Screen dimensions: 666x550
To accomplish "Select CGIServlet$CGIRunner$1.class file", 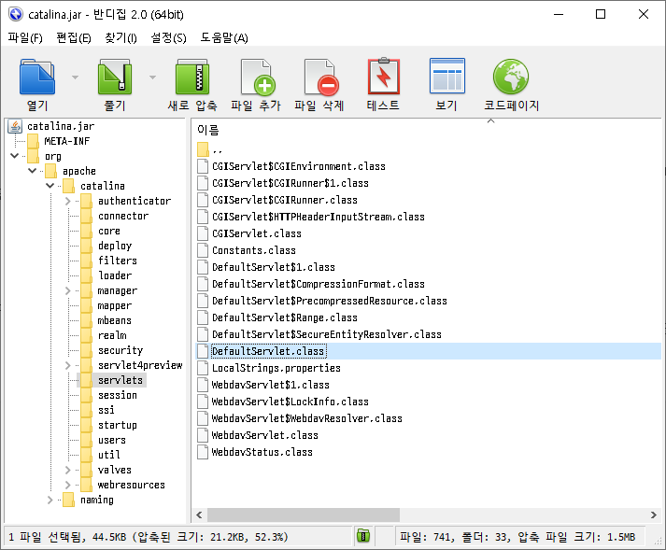I will click(x=290, y=183).
